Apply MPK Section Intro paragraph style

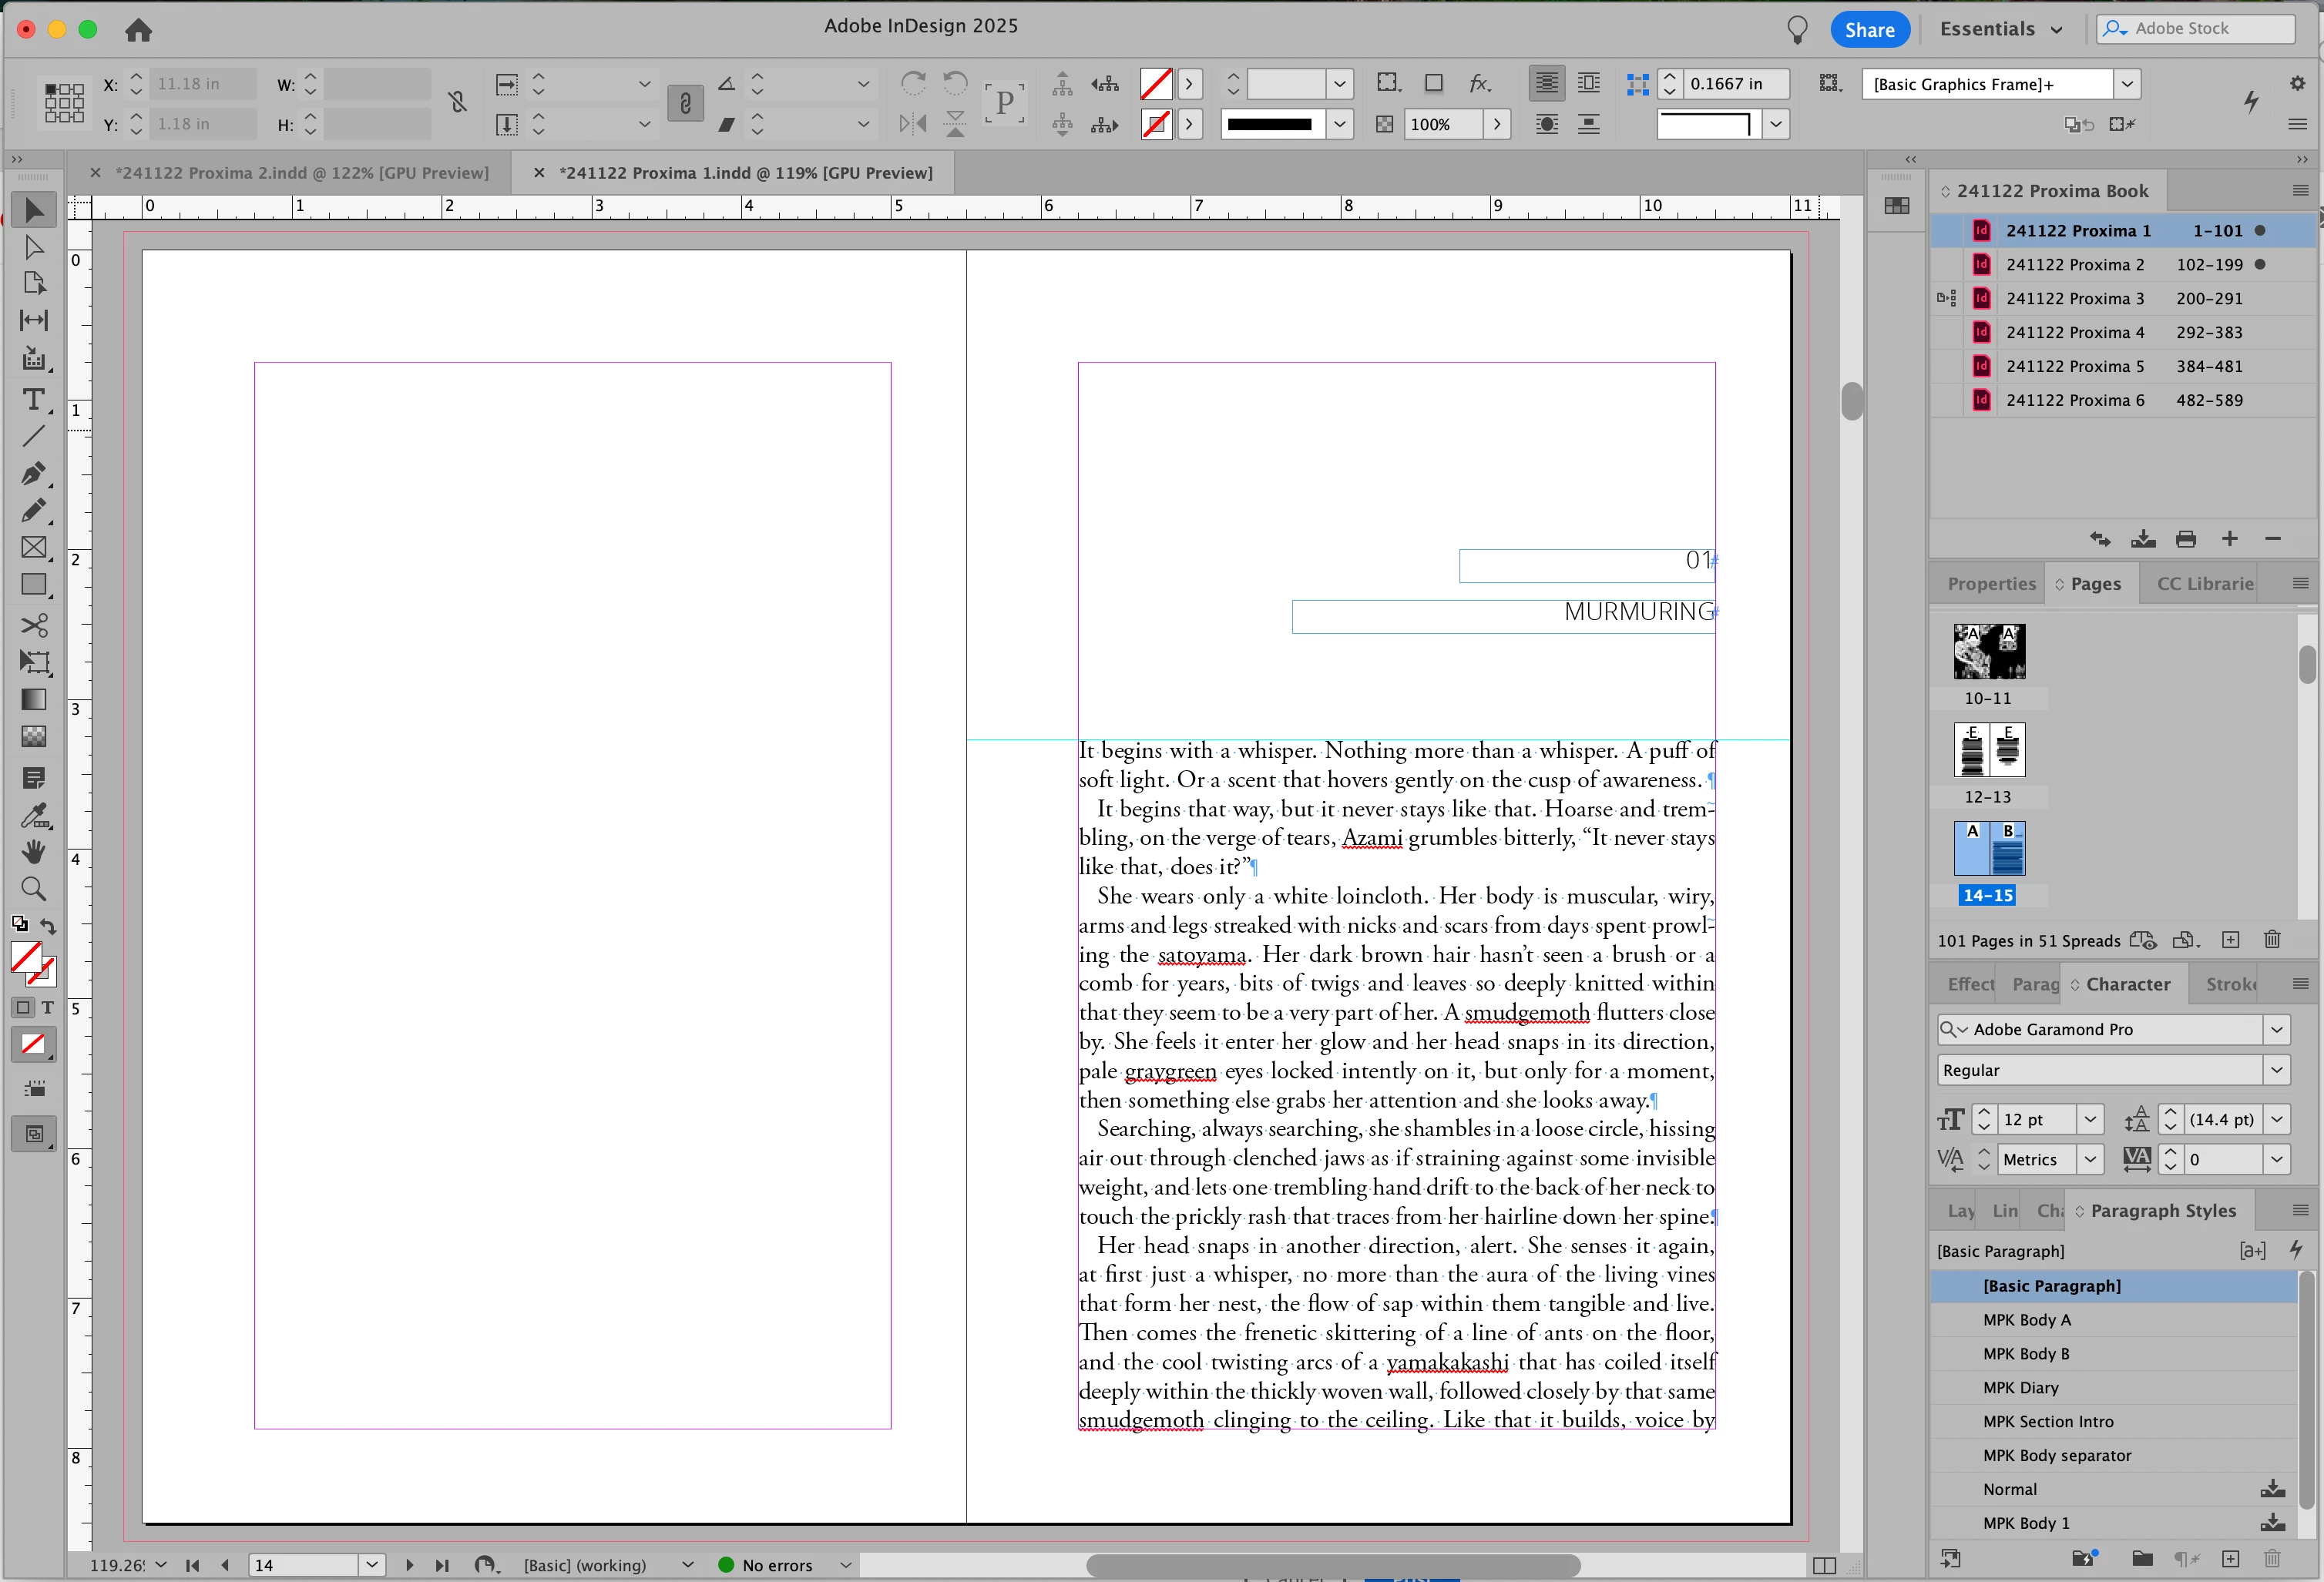(2048, 1421)
